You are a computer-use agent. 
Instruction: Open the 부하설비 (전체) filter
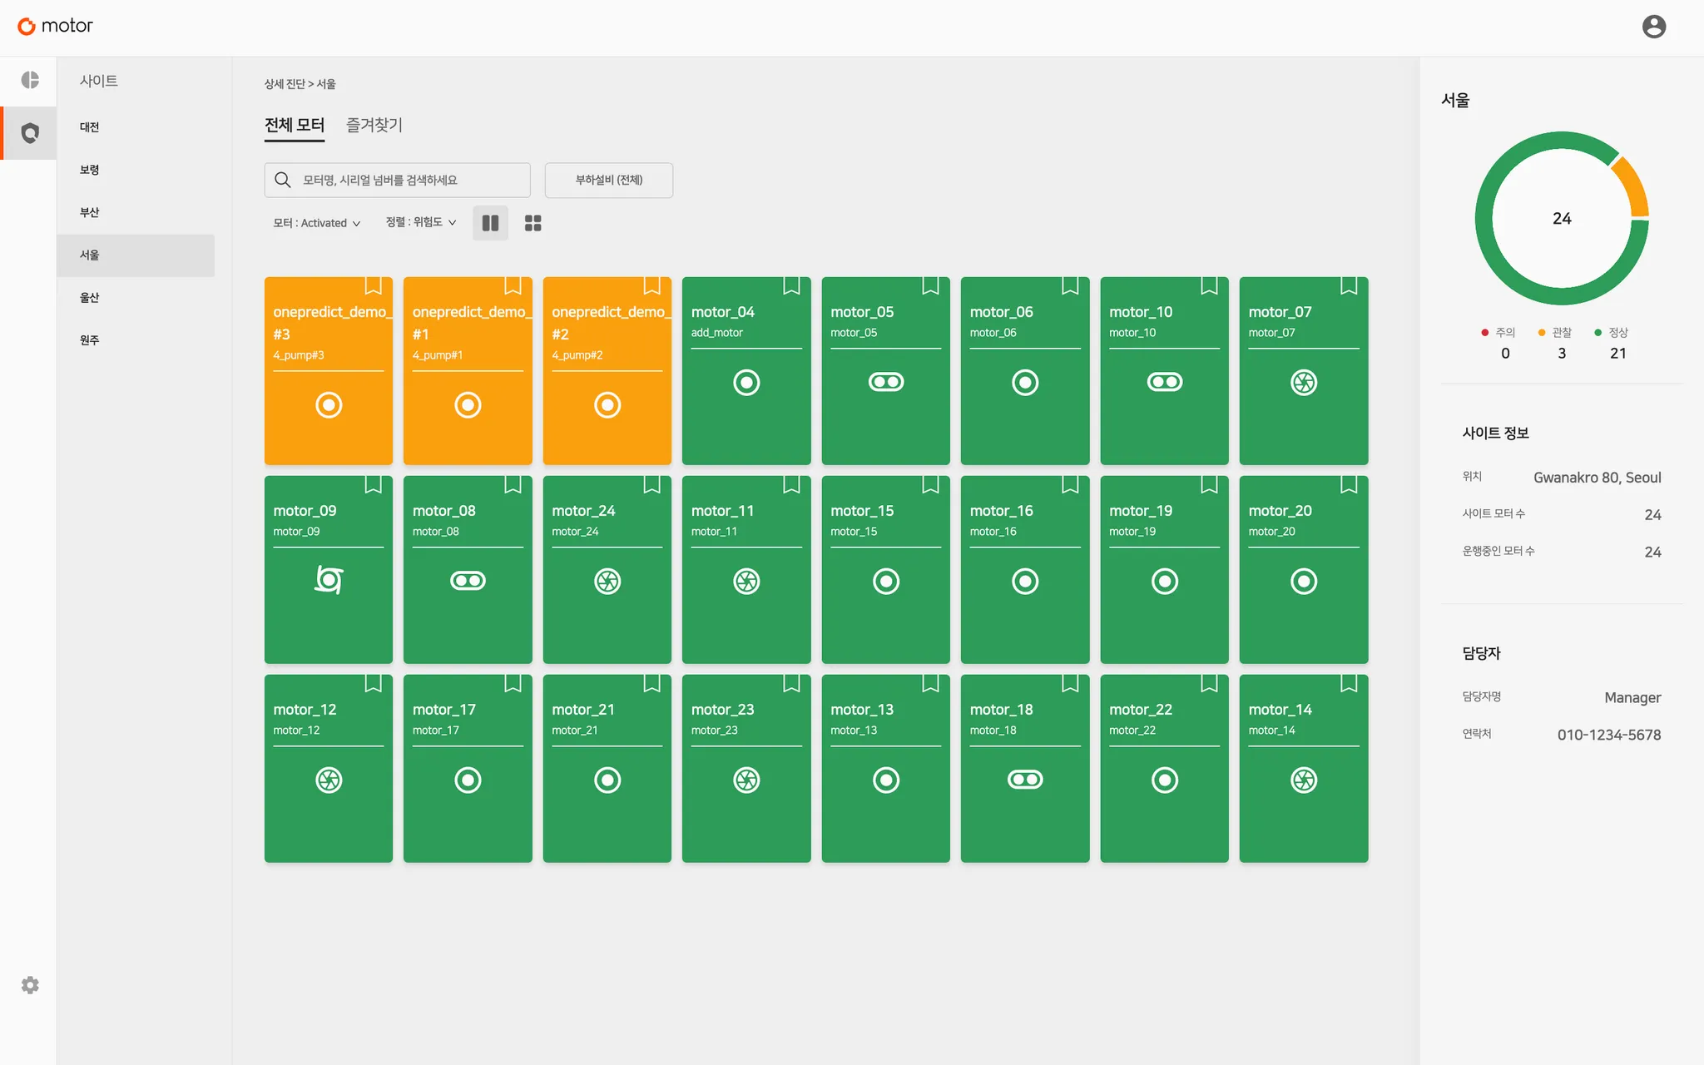(x=608, y=180)
